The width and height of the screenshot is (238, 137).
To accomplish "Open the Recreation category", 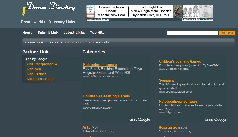I will [x=169, y=127].
